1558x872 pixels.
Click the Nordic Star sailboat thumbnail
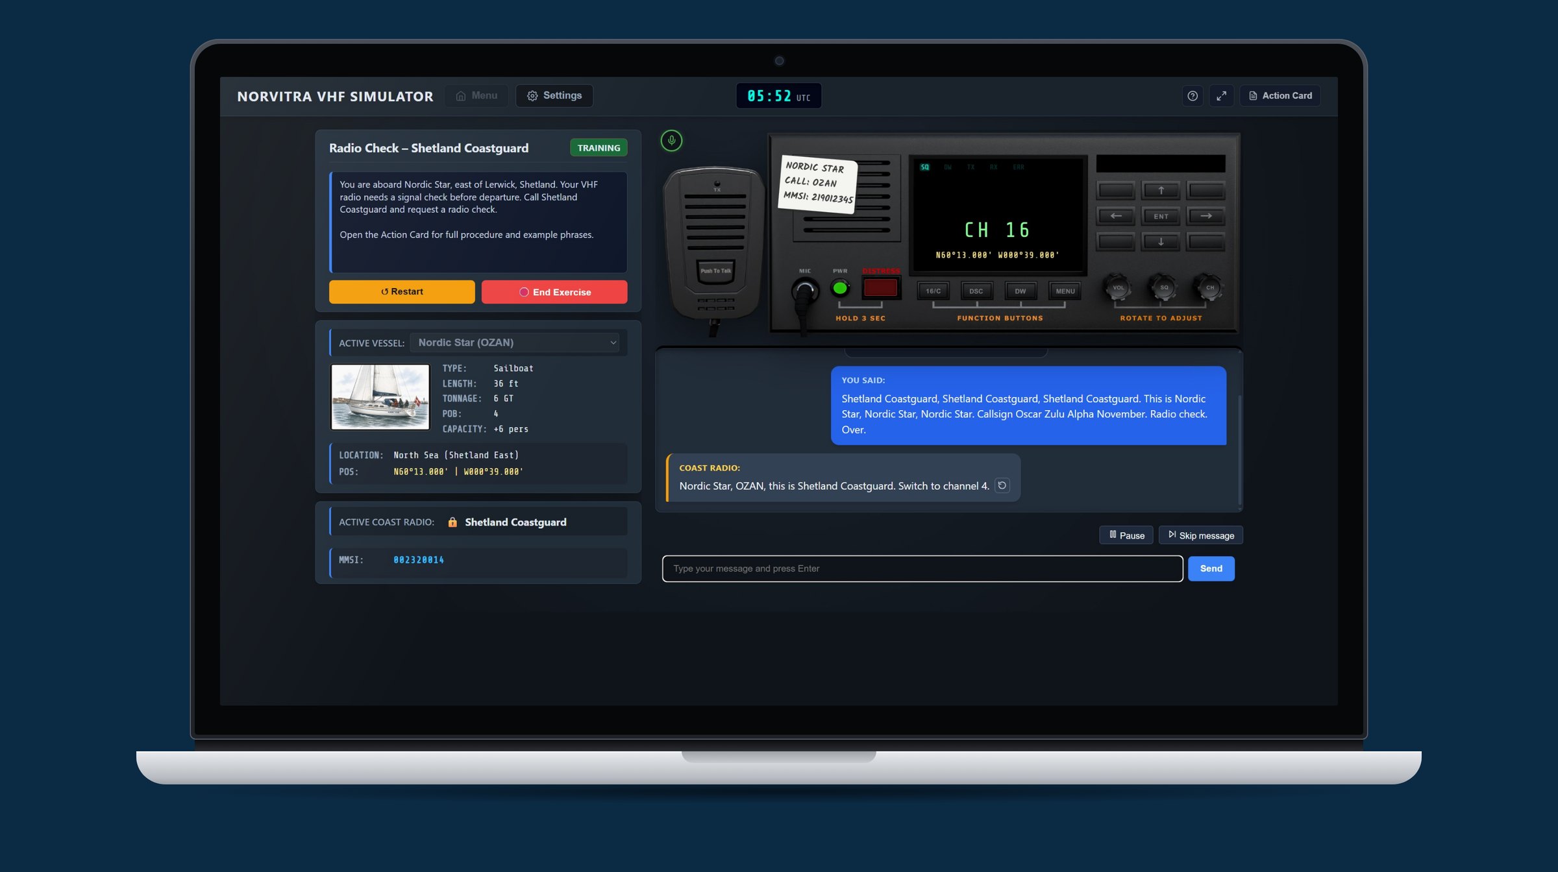click(380, 397)
